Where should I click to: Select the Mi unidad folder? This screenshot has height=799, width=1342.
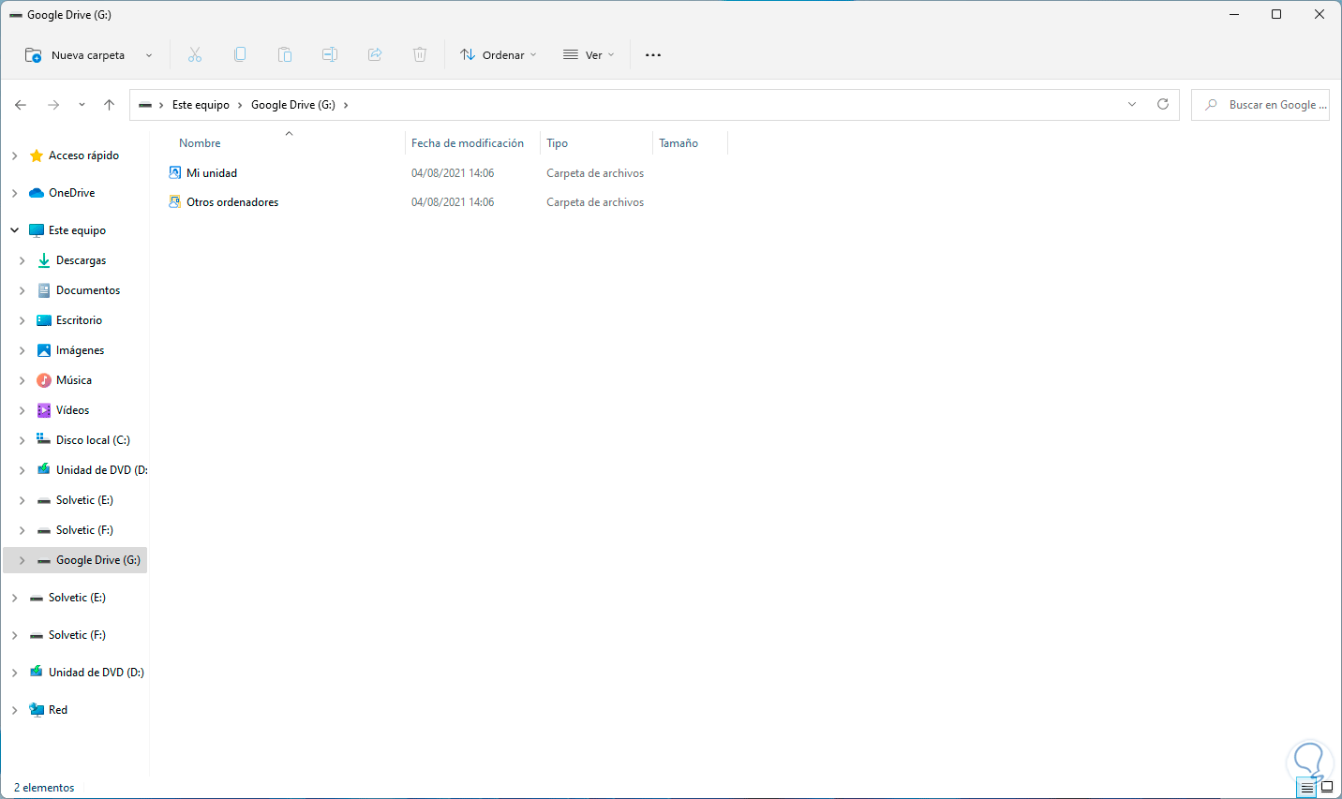212,173
